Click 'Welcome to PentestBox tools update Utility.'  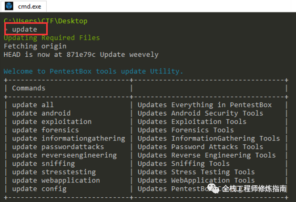click(x=93, y=71)
